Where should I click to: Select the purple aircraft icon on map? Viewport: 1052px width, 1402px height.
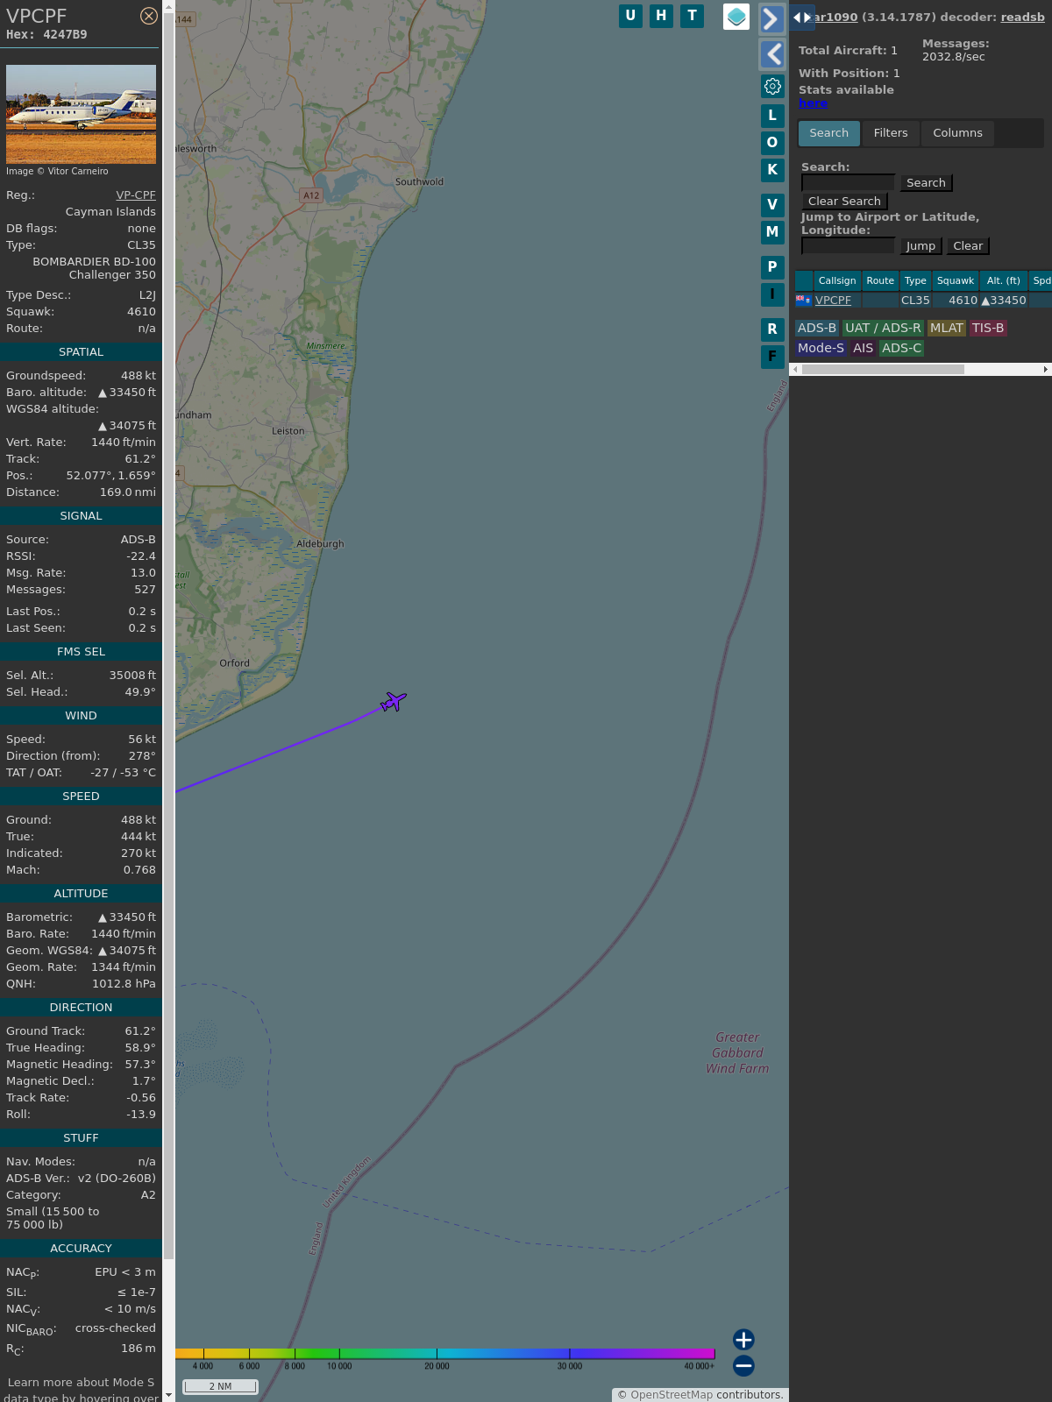coord(394,702)
